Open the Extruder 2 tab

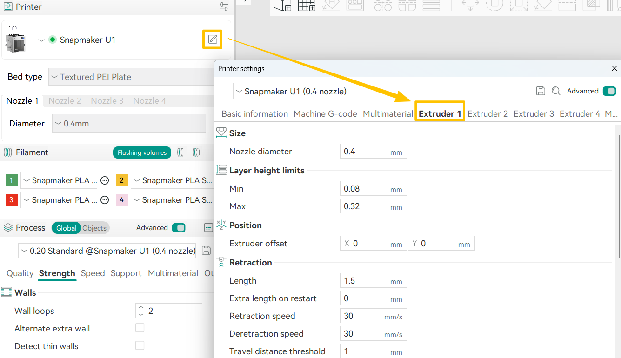(x=487, y=114)
